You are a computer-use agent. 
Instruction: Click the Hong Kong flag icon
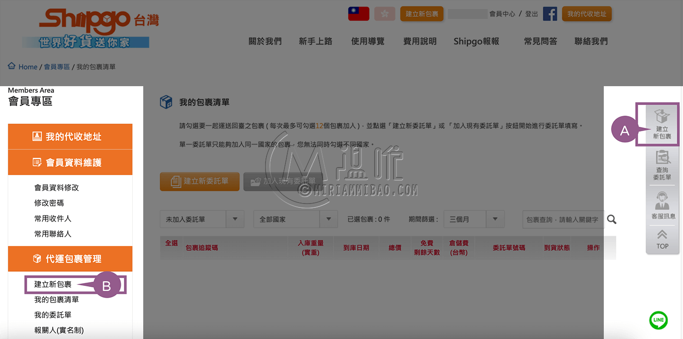[x=385, y=14]
